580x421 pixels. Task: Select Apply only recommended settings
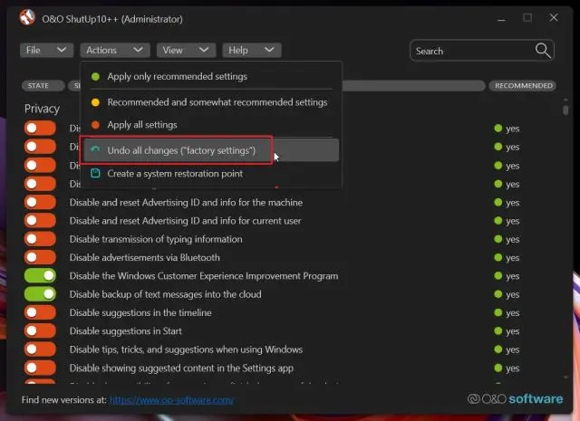pos(211,77)
